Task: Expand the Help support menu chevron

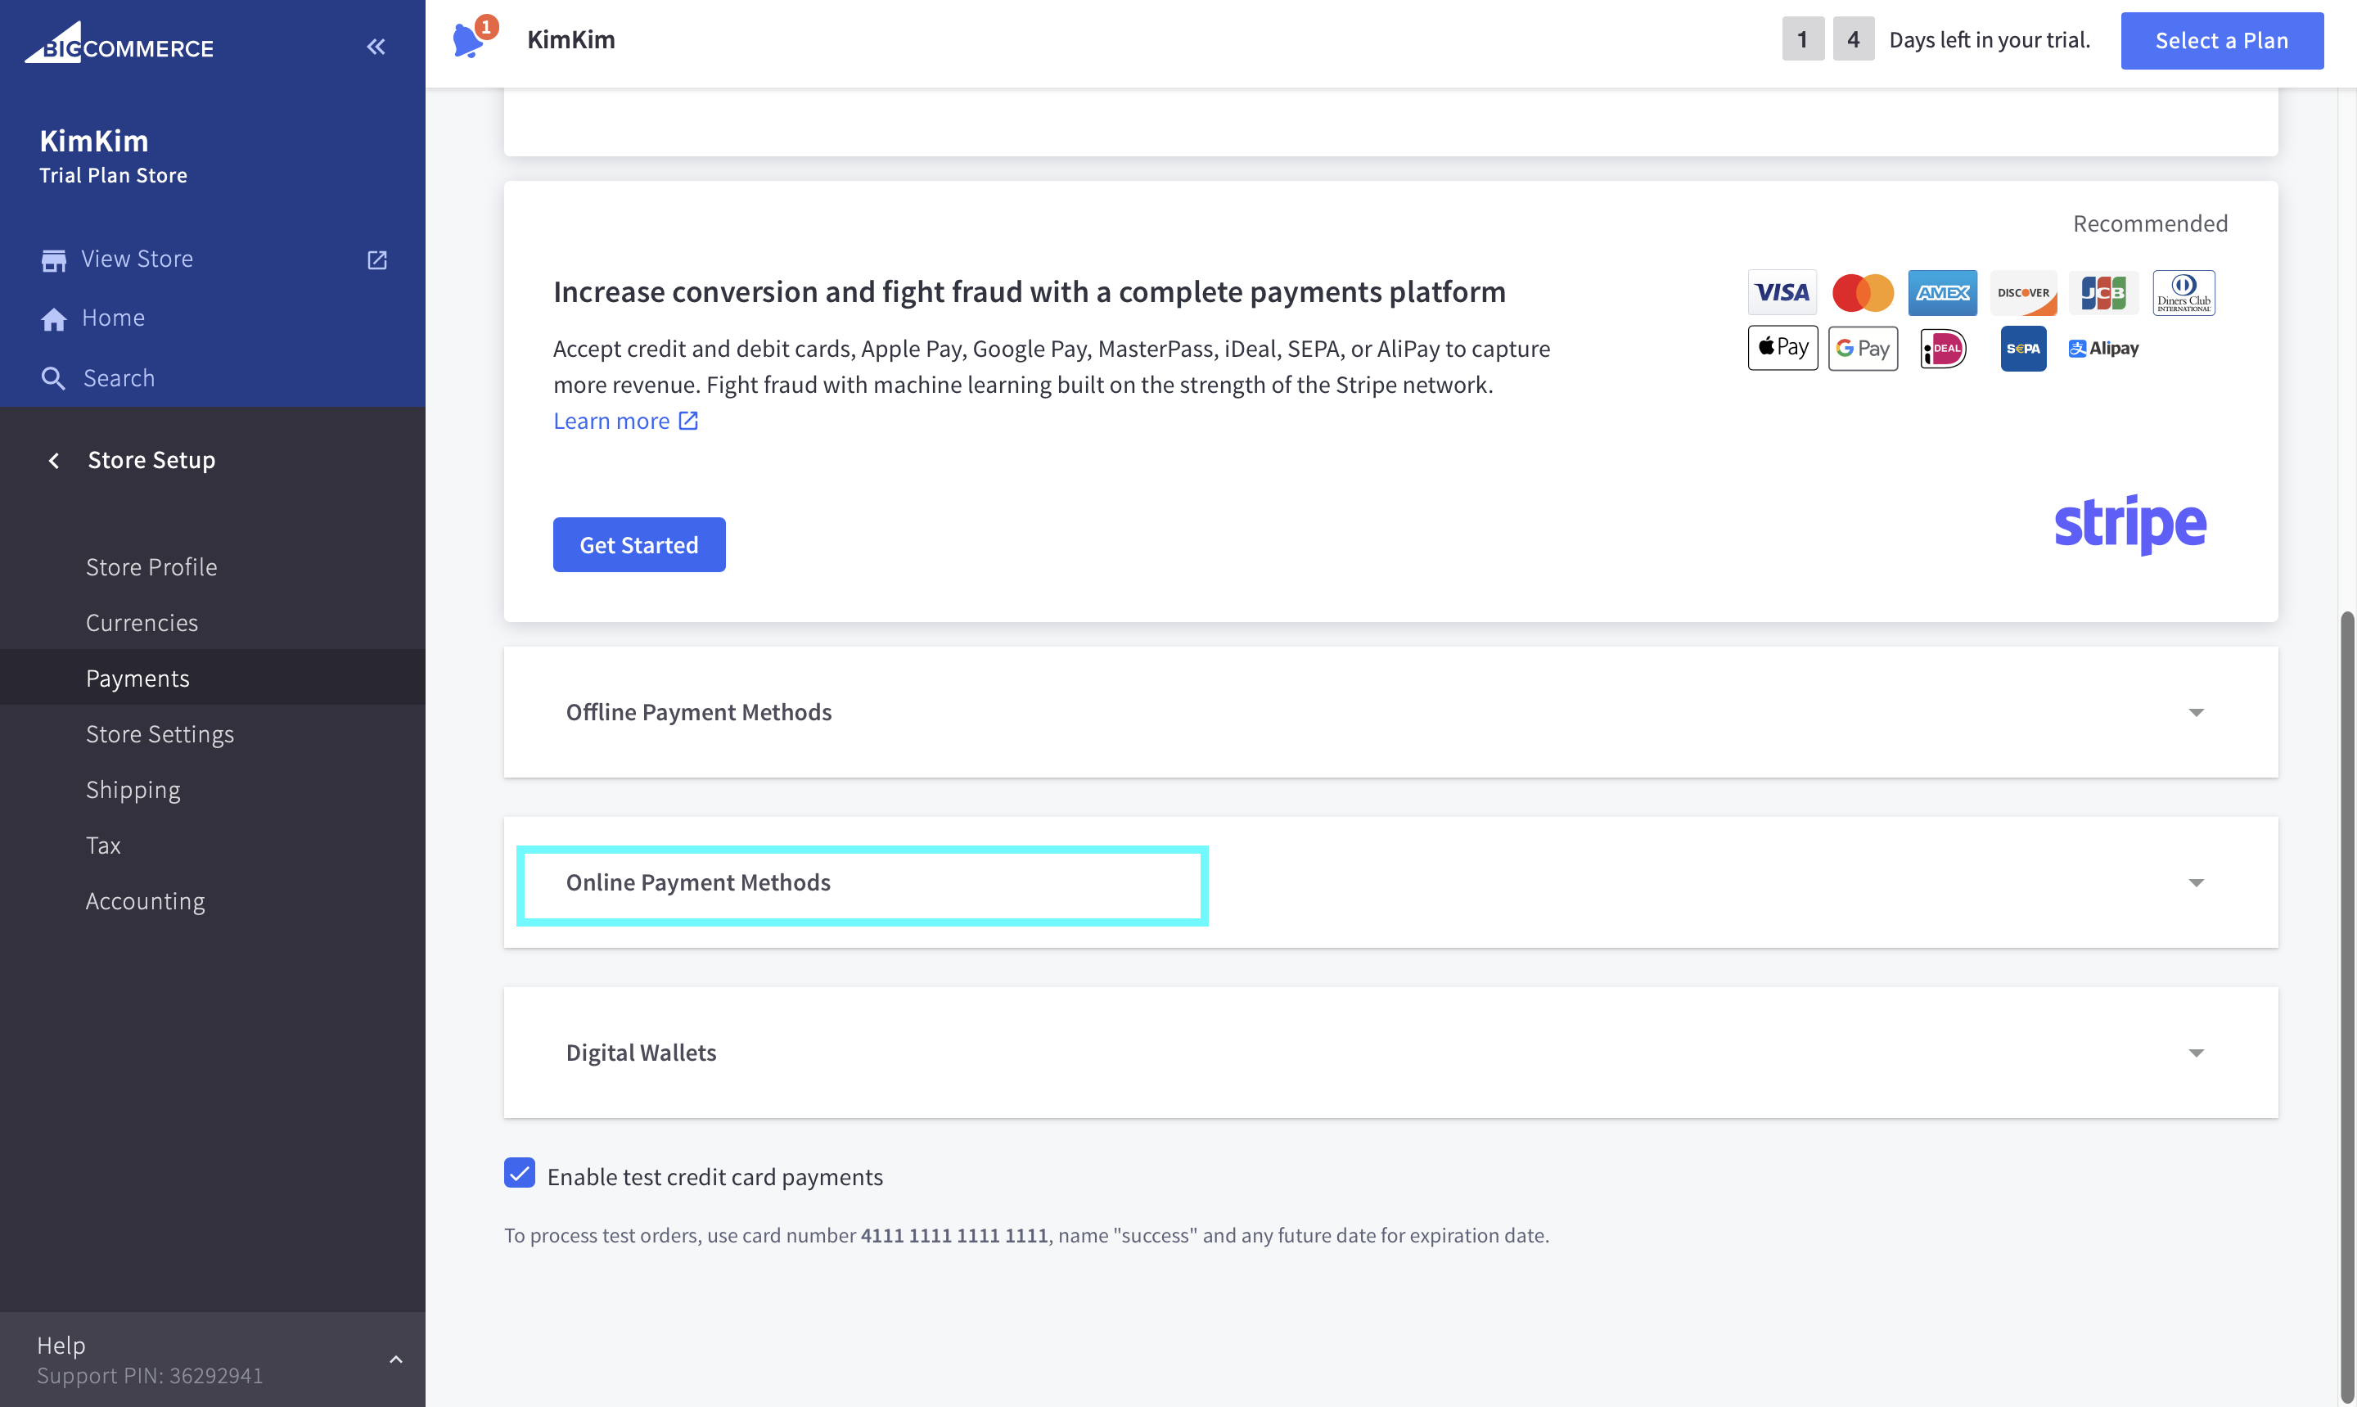Action: pos(396,1360)
